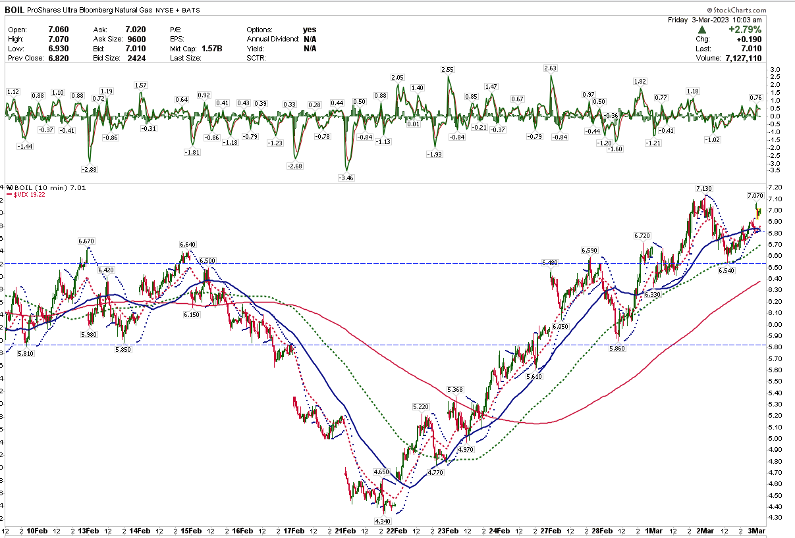Click the green up-arrow next to +2.79%
The image size is (795, 538).
[703, 30]
